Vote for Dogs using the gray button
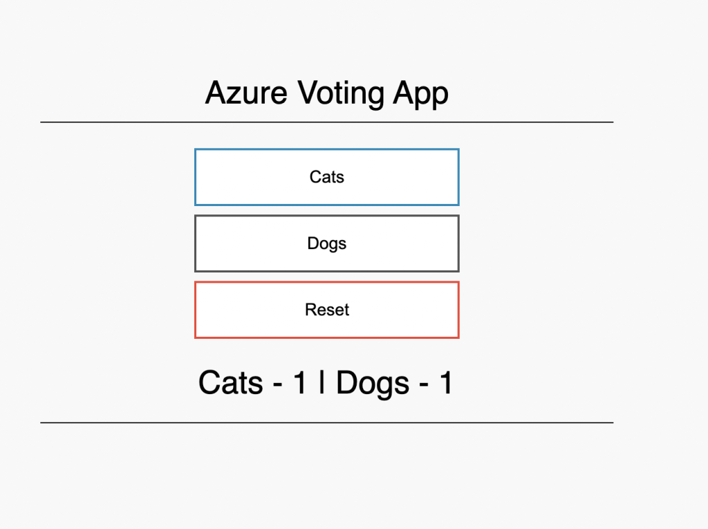Viewport: 708px width, 529px height. coord(327,243)
